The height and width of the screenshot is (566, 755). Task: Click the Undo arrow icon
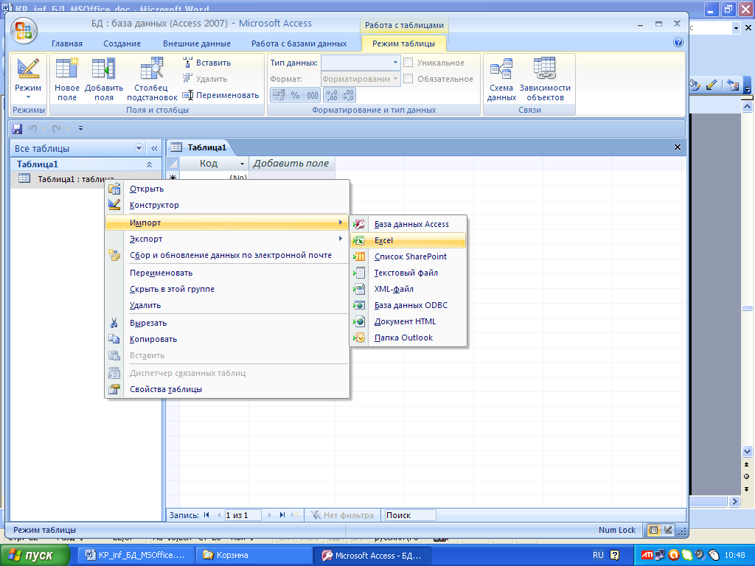(x=32, y=128)
